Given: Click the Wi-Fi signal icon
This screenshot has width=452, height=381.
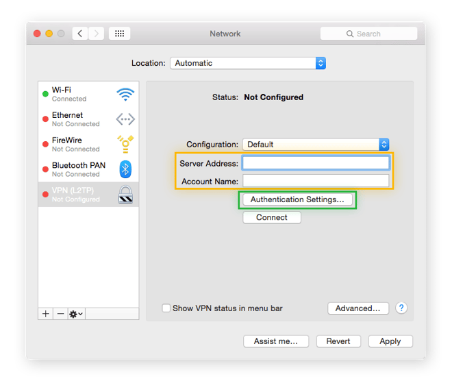Looking at the screenshot, I should pos(125,95).
